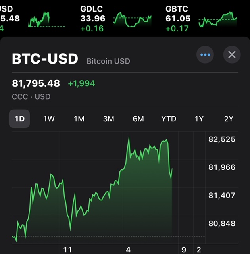This screenshot has width=250, height=254.
Task: Switch to the 1W time range
Action: (49, 119)
